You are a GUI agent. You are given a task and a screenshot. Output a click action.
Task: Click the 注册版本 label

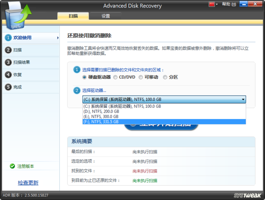pos(26,166)
